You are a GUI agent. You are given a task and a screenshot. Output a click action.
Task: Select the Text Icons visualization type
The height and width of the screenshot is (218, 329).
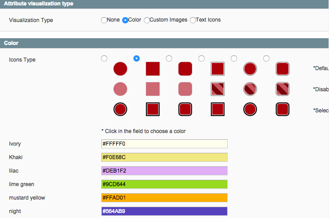[192, 20]
